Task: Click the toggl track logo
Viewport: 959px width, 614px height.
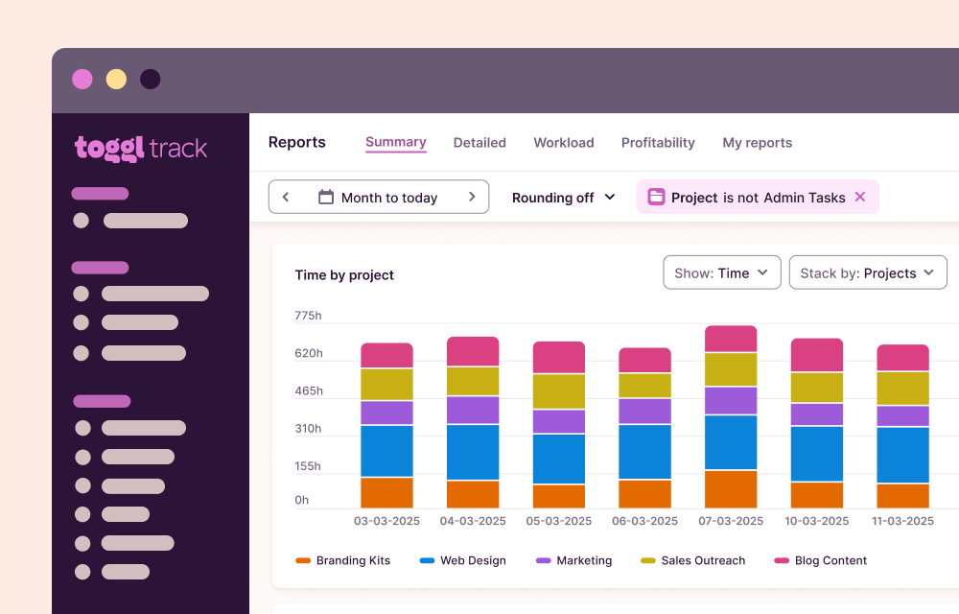Action: [141, 149]
